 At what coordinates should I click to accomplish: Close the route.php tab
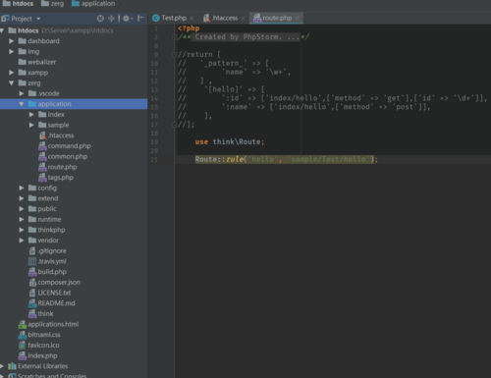tap(297, 19)
